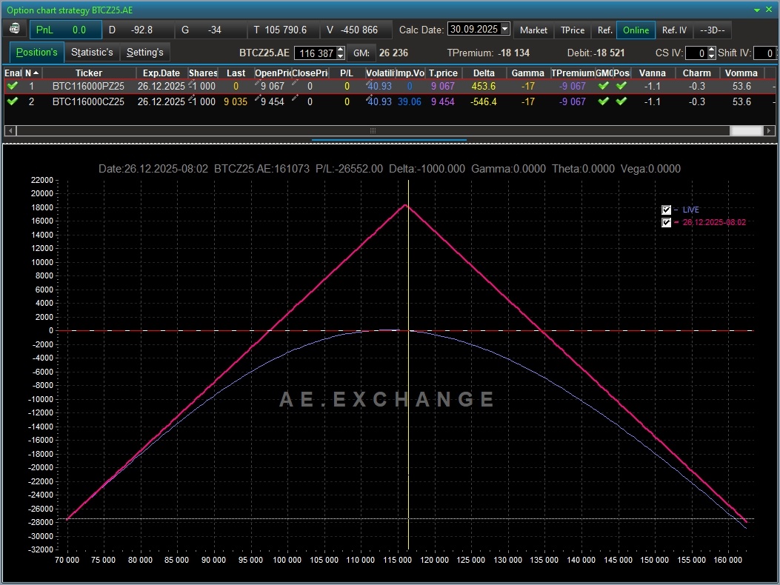Click the Shift IV input field
Image resolution: width=780 pixels, height=585 pixels.
[x=765, y=53]
